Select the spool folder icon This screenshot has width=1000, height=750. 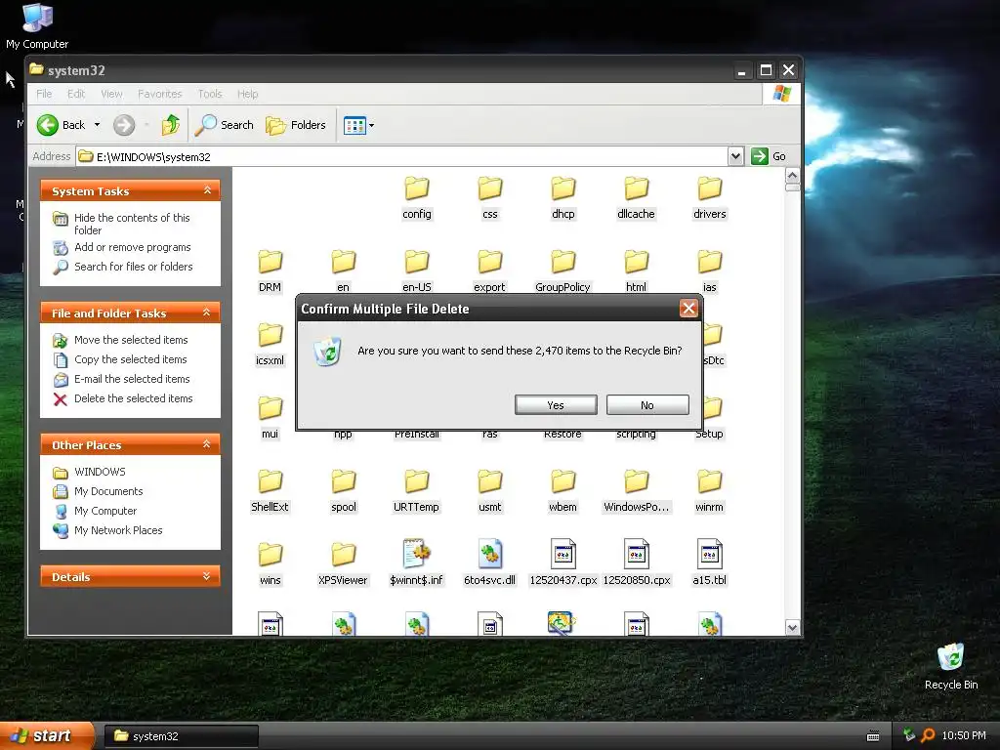pos(343,482)
